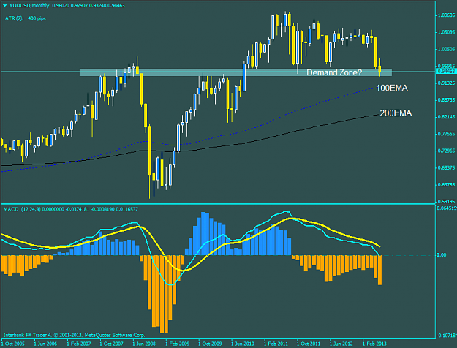Screen dimensions: 457x348
Task: Click the 1 Oct 2009 date label
Action: tap(210, 344)
